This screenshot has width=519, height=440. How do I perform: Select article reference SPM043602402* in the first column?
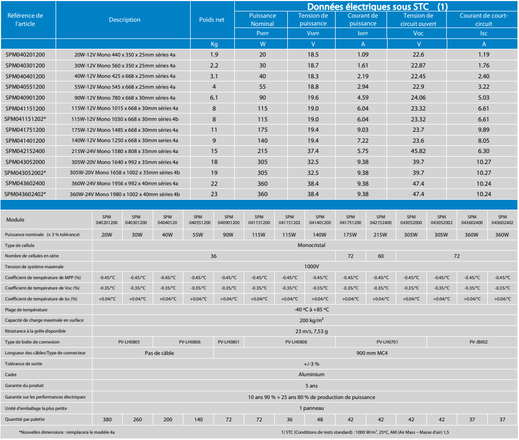(x=25, y=194)
